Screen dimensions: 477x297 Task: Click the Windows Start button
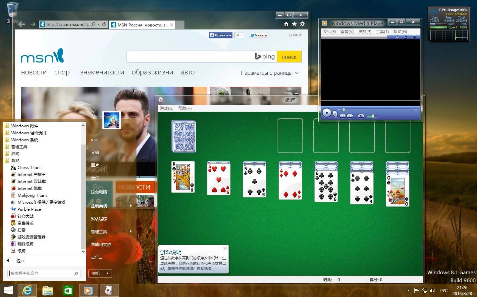[x=8, y=290]
